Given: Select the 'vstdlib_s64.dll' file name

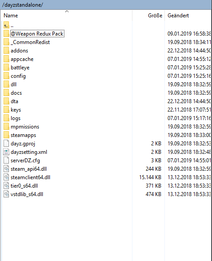Looking at the screenshot, I should click(x=27, y=194).
